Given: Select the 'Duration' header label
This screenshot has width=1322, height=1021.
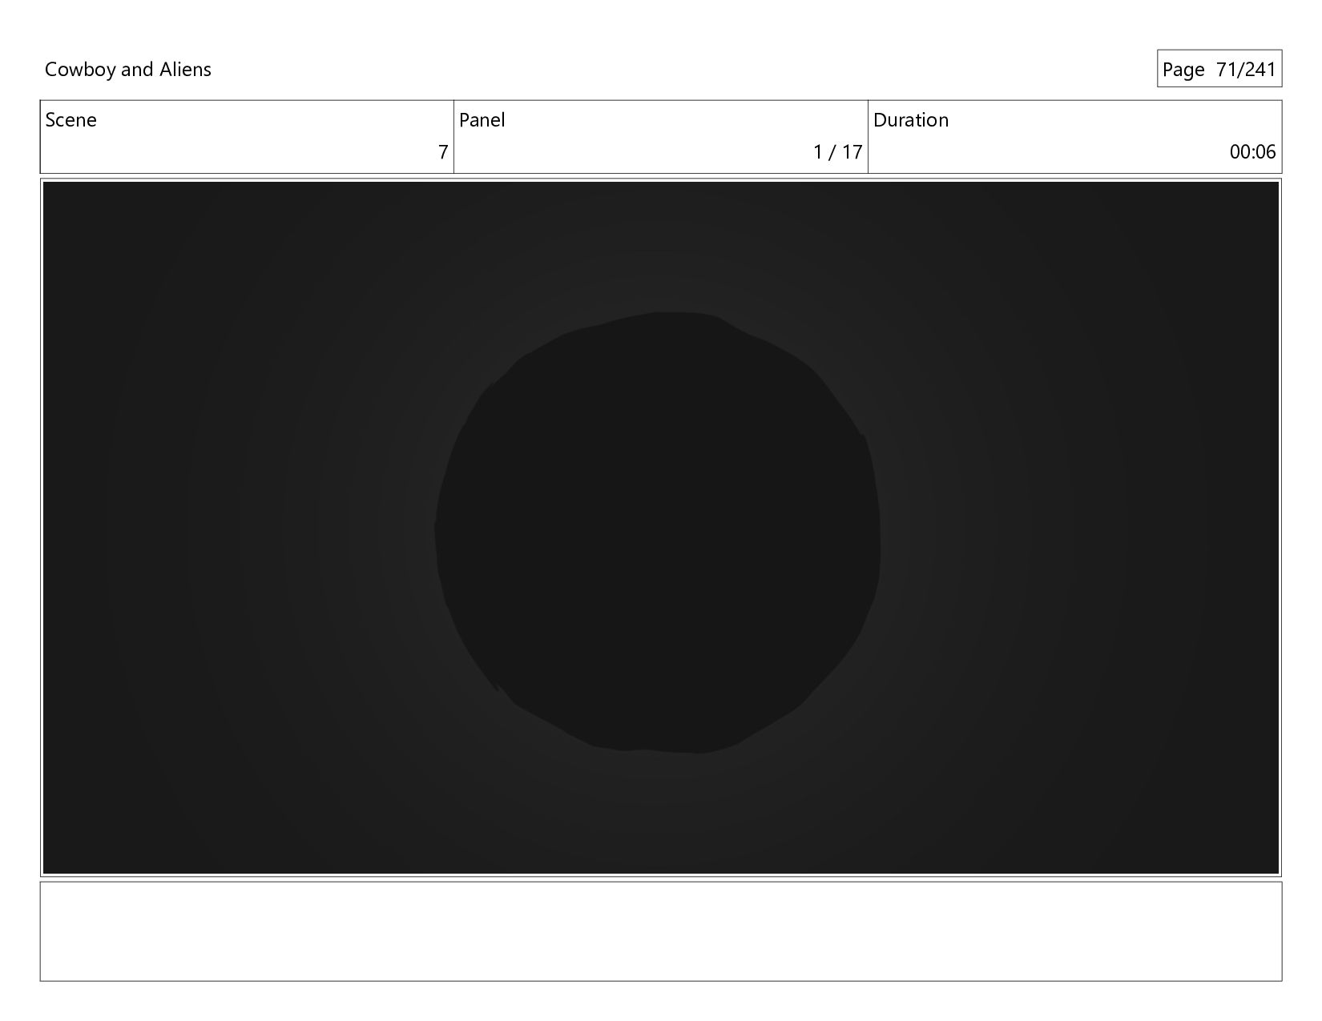Looking at the screenshot, I should coord(910,120).
